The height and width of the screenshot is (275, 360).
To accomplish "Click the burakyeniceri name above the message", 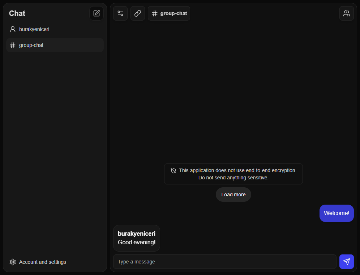I will [136, 233].
